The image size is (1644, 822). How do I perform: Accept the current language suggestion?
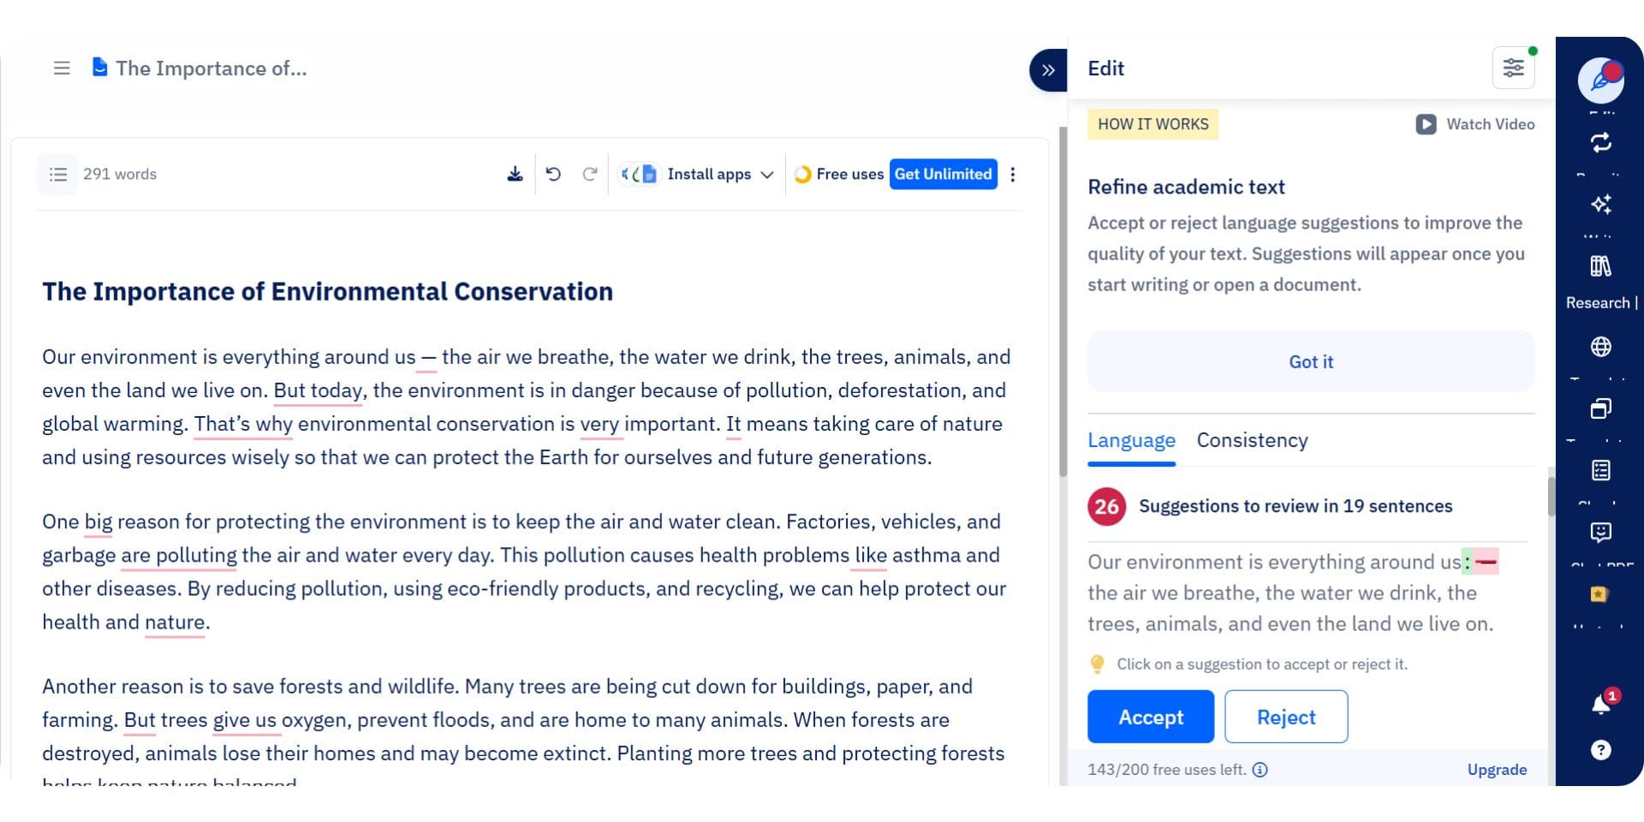(1150, 717)
